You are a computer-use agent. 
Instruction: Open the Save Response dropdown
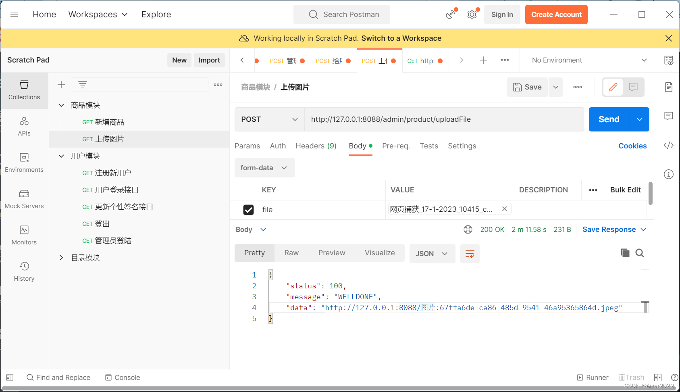click(x=614, y=229)
